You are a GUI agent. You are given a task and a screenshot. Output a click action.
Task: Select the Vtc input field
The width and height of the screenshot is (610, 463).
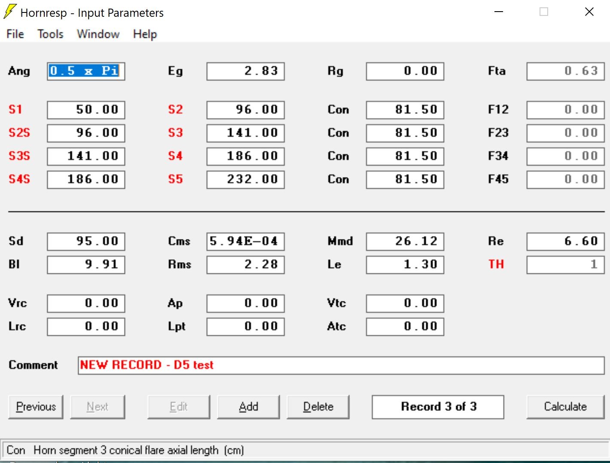pyautogui.click(x=405, y=304)
